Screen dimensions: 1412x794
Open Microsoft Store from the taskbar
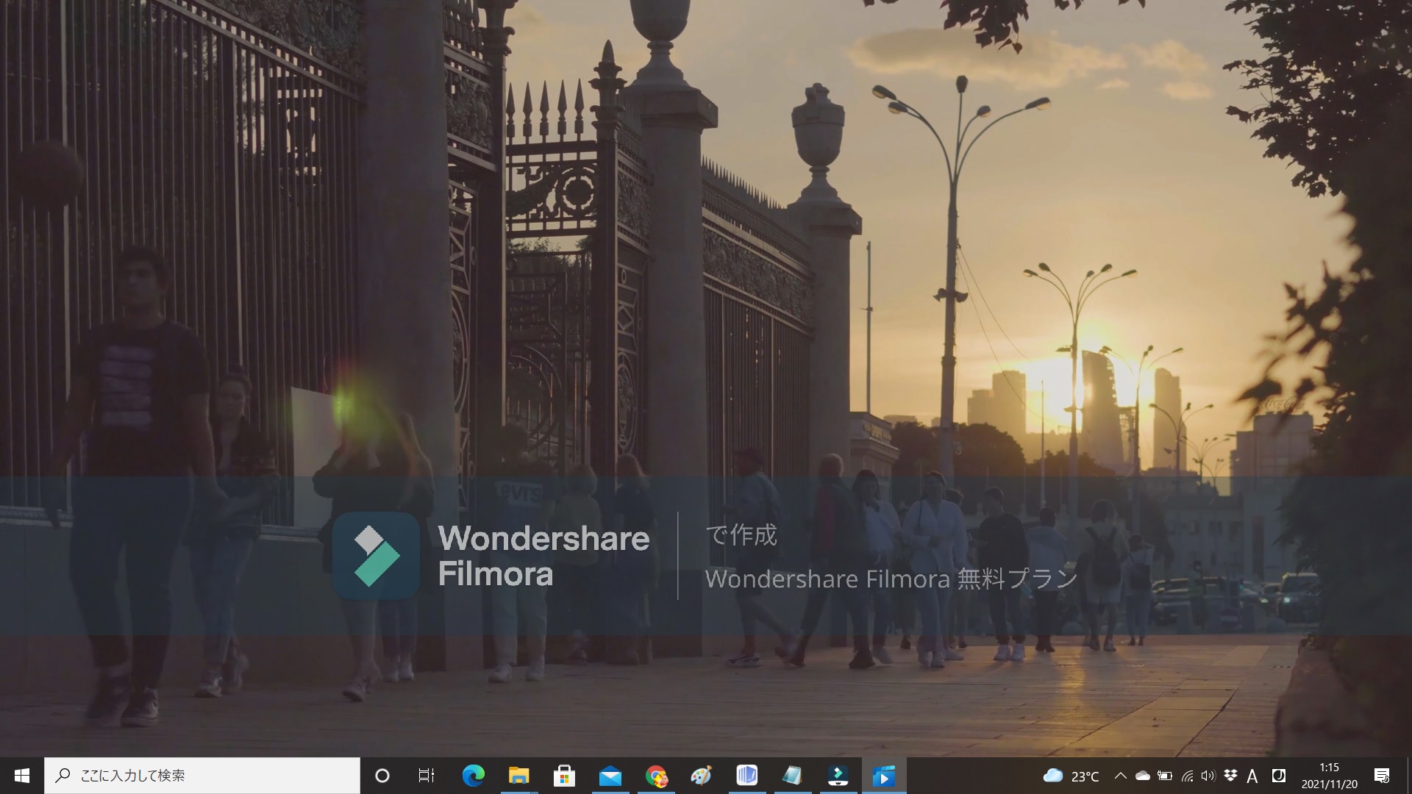click(564, 776)
